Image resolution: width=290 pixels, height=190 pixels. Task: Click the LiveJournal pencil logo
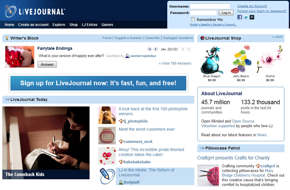[10, 11]
